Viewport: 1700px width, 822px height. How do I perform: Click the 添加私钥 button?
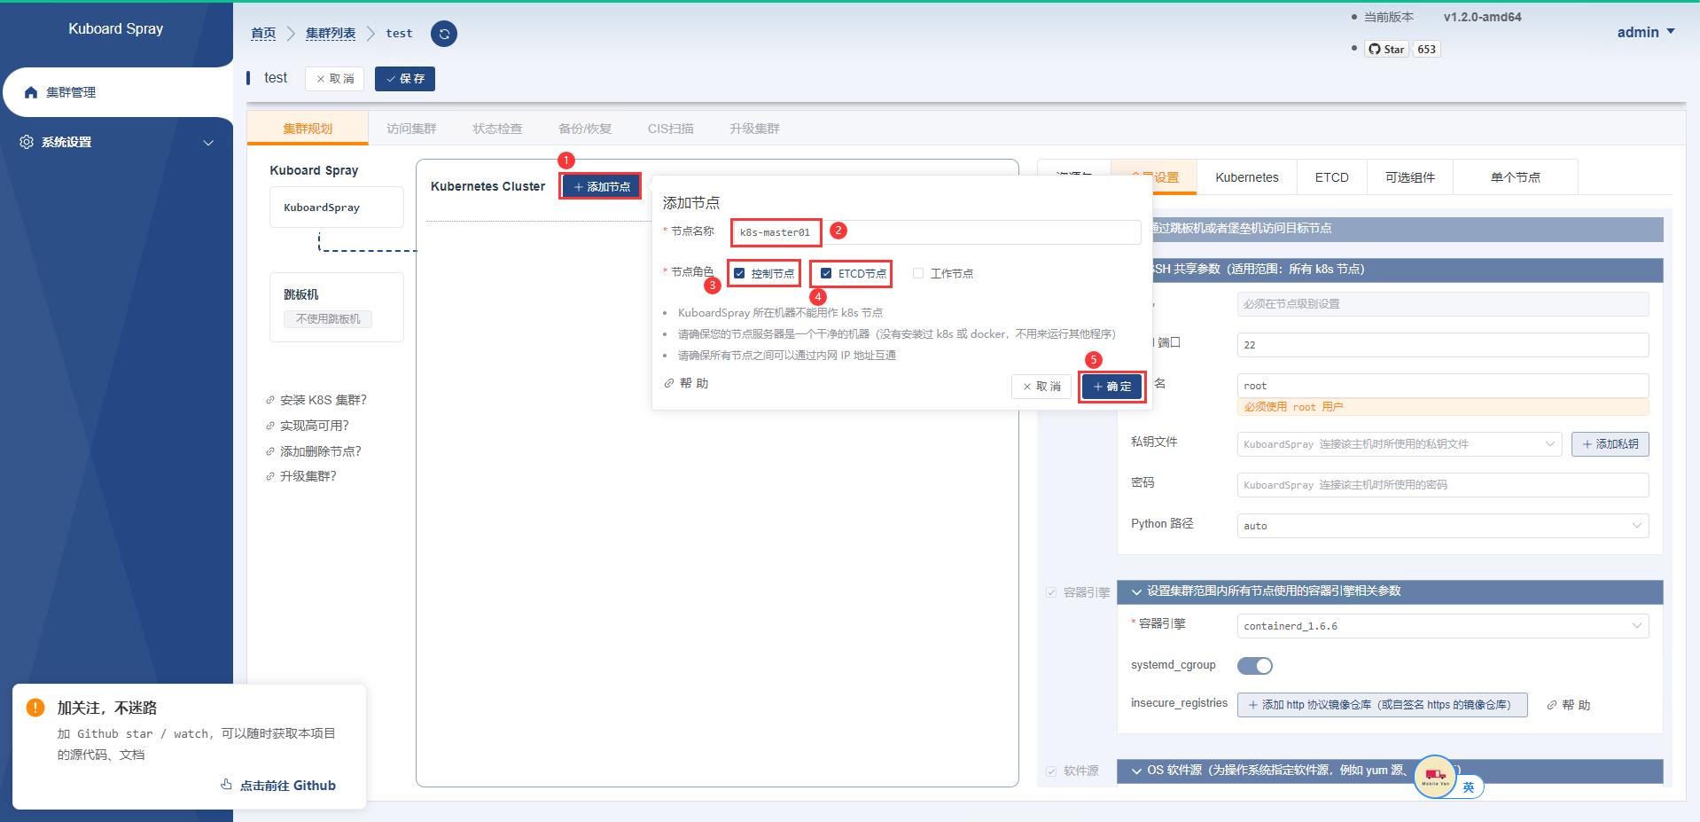(1610, 444)
